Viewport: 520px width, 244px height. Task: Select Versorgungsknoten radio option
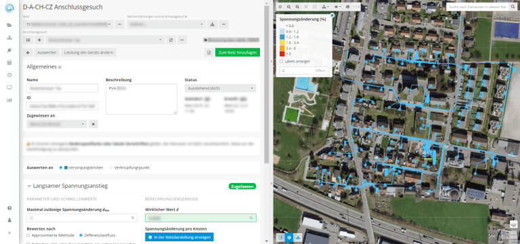tap(61, 167)
